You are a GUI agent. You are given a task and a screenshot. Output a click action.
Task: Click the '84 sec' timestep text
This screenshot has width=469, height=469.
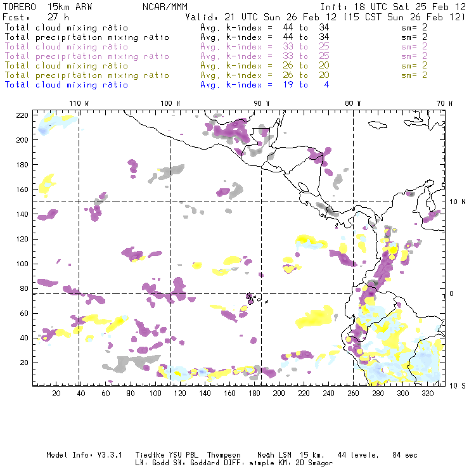pos(405,455)
